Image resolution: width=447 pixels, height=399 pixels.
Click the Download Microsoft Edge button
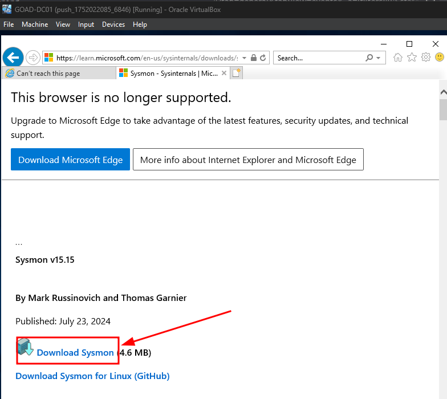pos(71,160)
